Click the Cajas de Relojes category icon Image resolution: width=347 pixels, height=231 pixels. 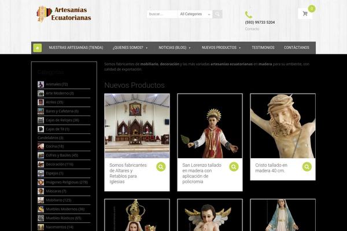tap(40, 120)
